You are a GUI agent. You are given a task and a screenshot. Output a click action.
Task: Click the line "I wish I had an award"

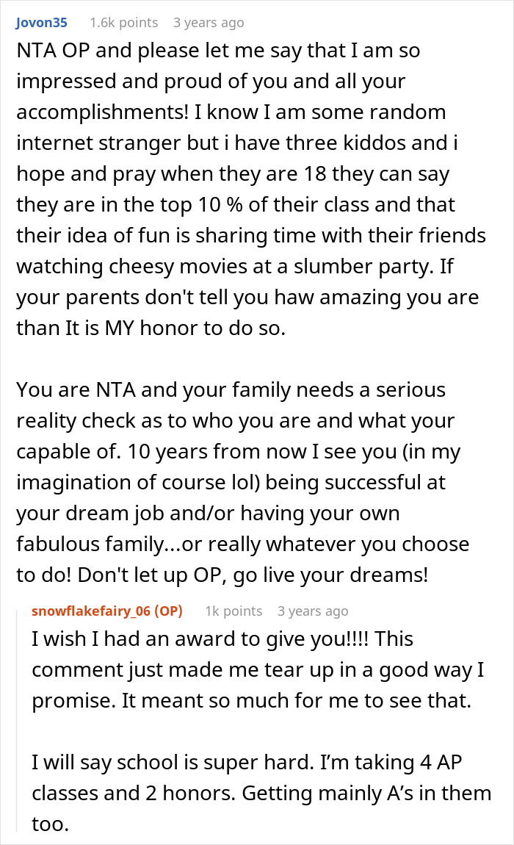pos(222,639)
